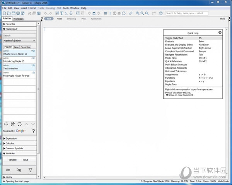Open Interactive Assistants in Quick Help
Image resolution: width=232 pixels, height=185 pixels.
point(176,68)
